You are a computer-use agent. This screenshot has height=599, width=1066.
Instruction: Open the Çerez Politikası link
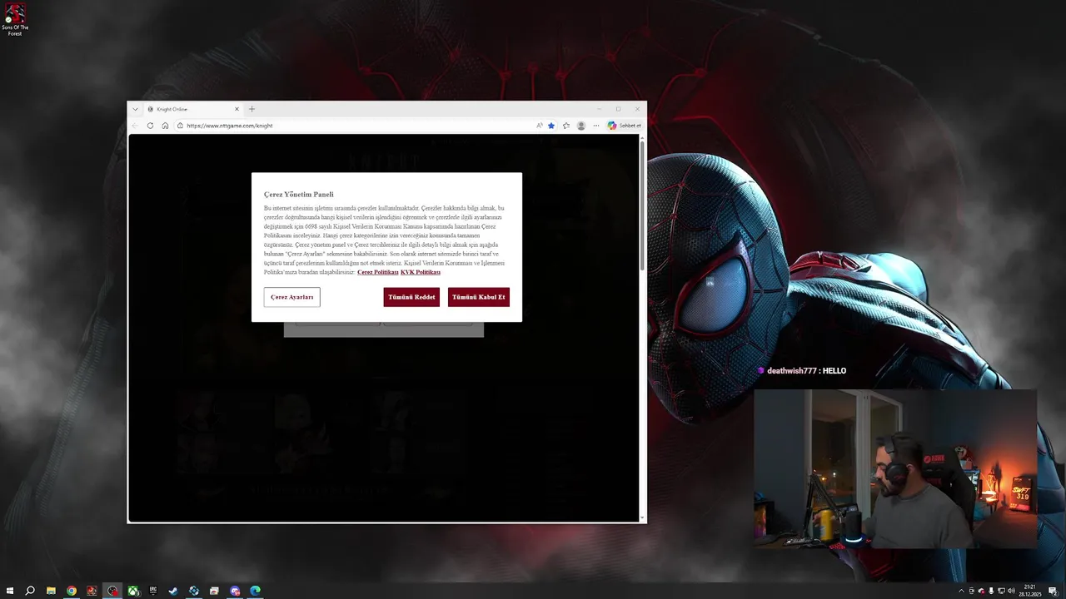pyautogui.click(x=378, y=272)
